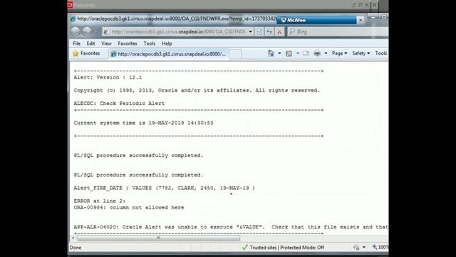
Task: Click the browser Forward button
Action: (x=87, y=31)
